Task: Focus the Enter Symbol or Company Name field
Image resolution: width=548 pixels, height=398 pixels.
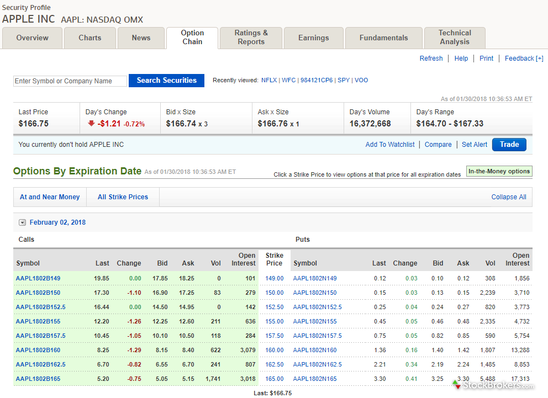Action: pyautogui.click(x=70, y=81)
